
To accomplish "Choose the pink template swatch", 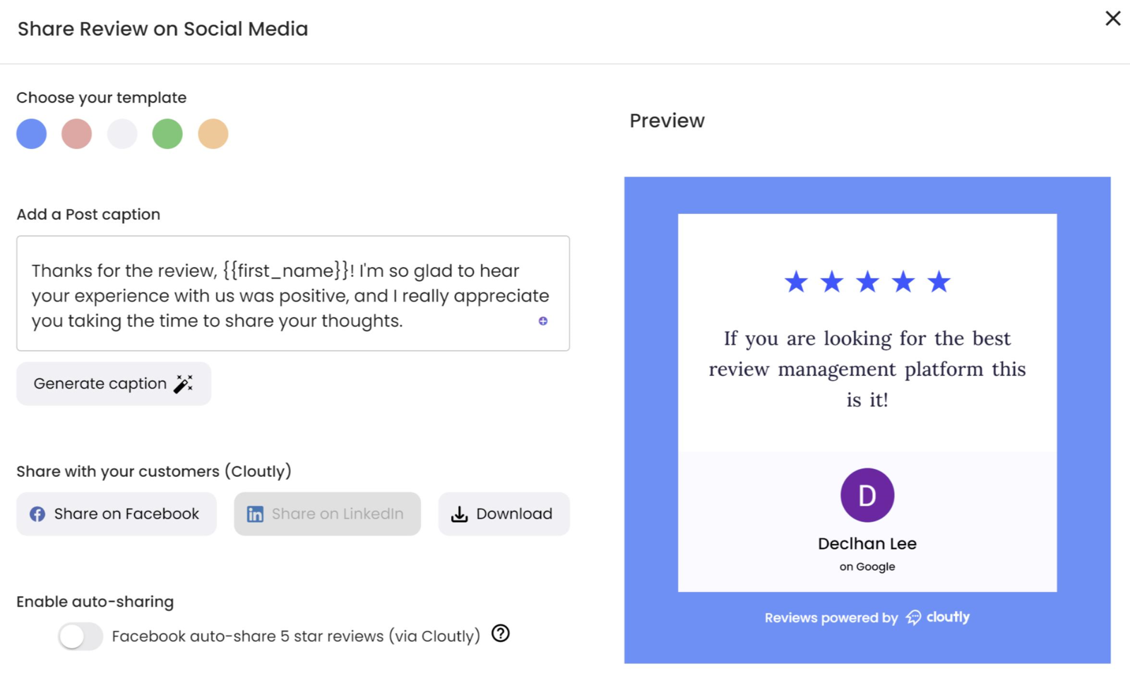I will pos(77,134).
